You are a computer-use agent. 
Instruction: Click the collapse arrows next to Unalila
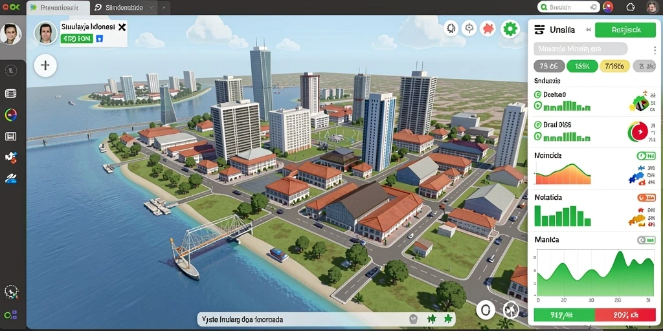(588, 30)
